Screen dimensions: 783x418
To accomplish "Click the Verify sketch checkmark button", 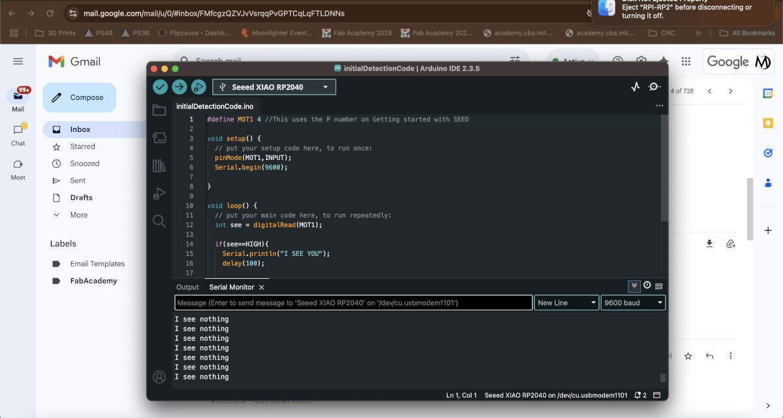I will (x=161, y=87).
